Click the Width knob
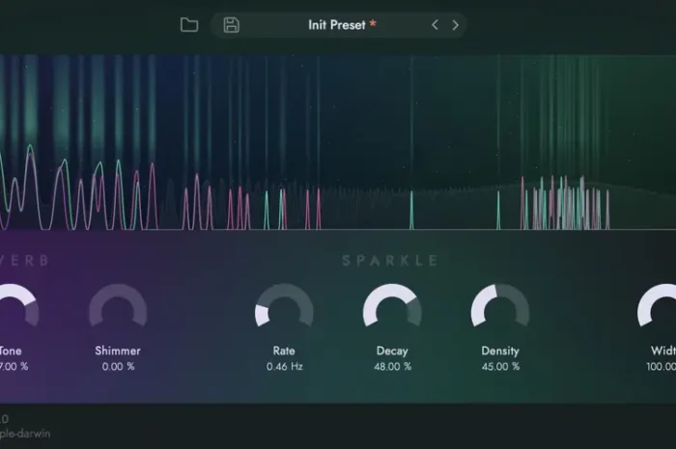Screen dimensions: 676x449 coord(657,307)
